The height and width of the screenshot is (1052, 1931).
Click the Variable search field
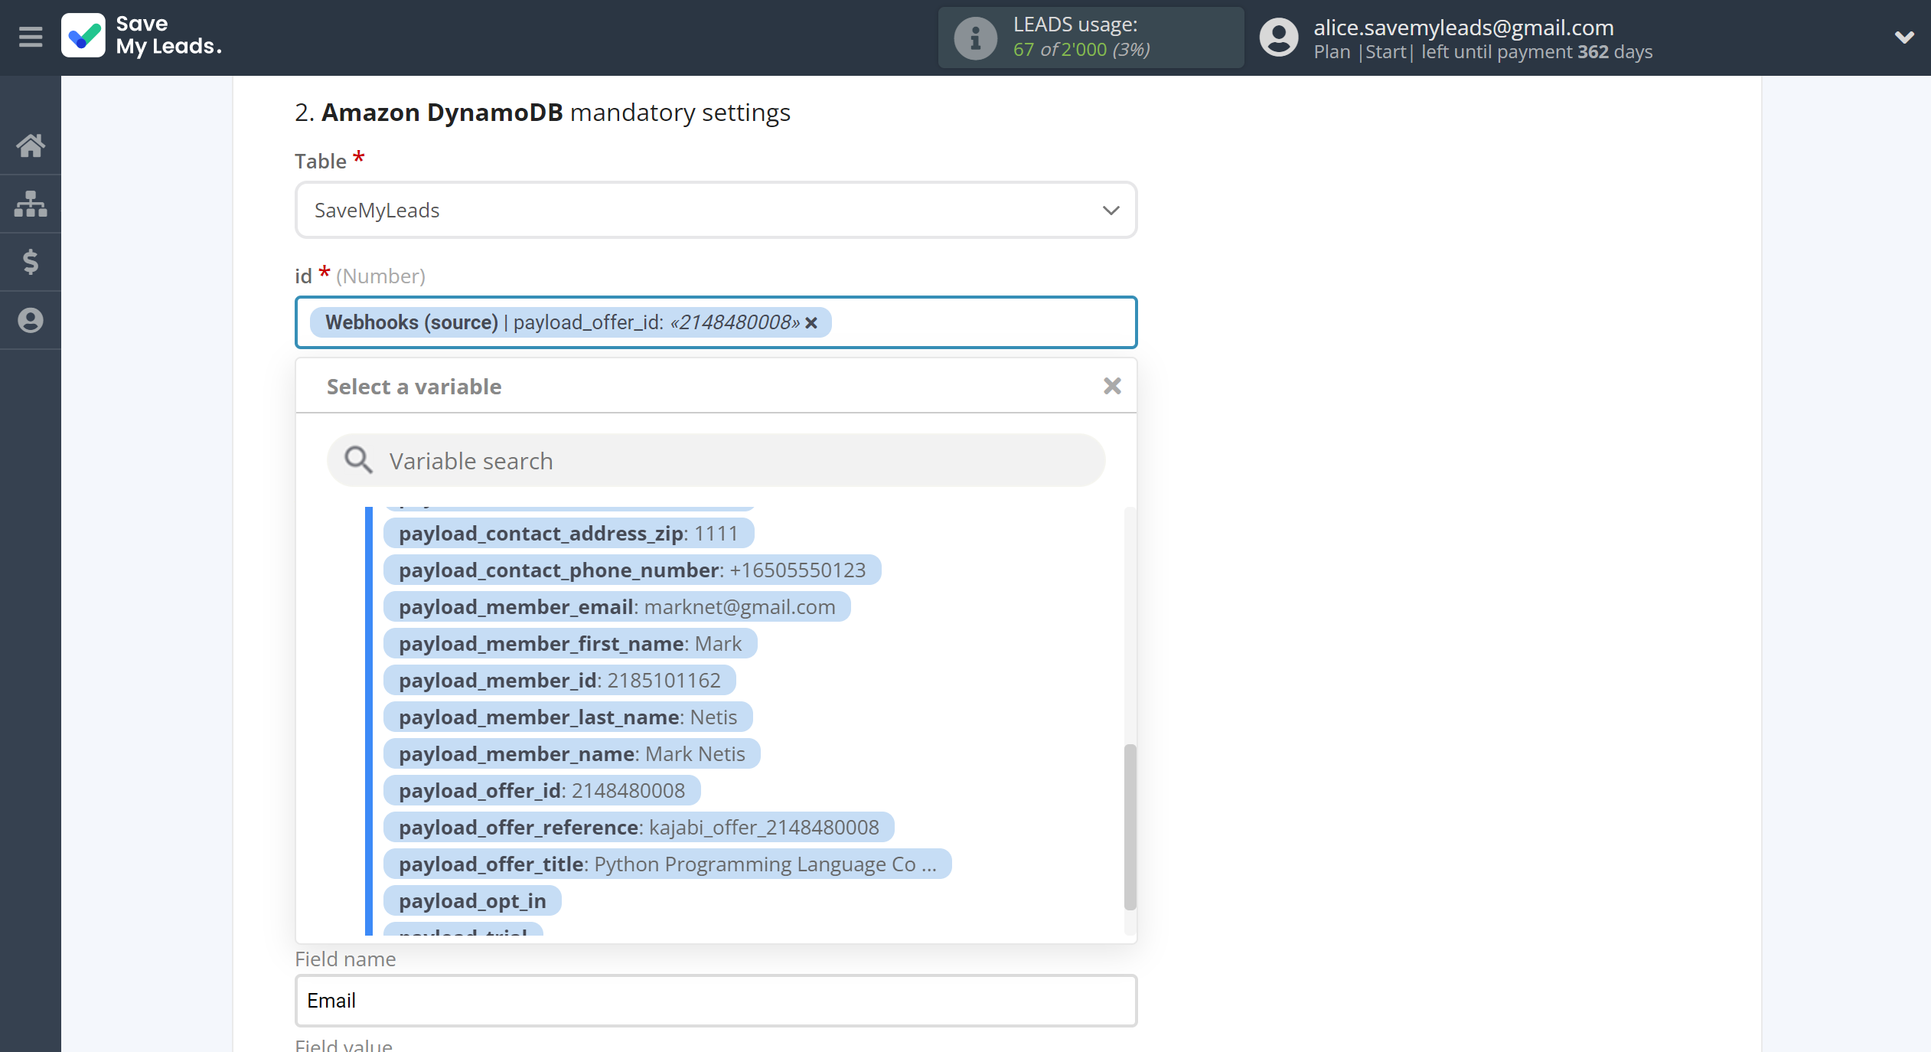tap(716, 460)
